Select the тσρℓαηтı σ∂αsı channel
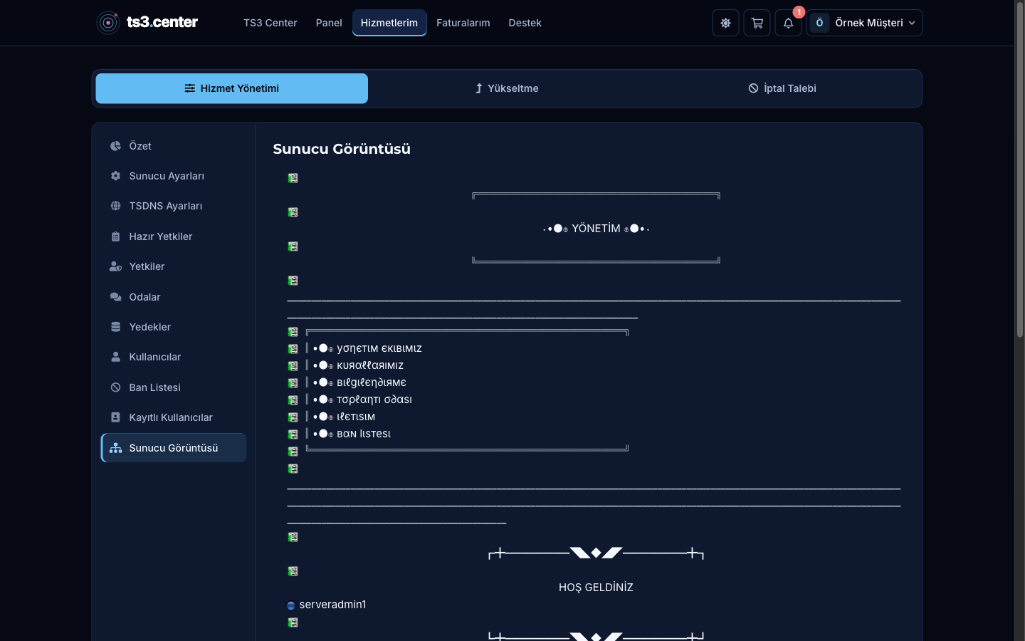 point(374,400)
